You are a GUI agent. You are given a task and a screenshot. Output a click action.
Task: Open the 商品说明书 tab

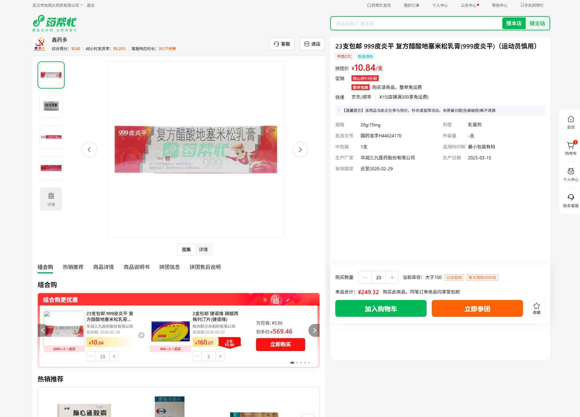[136, 267]
